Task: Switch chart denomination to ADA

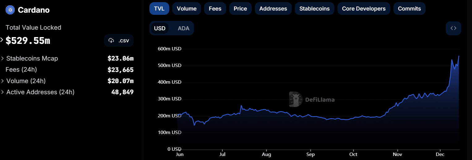Action: click(183, 28)
